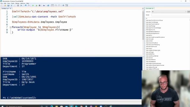Toggle the Show Command Add-on icon
The width and height of the screenshot is (190, 107).
(x=66, y=5)
